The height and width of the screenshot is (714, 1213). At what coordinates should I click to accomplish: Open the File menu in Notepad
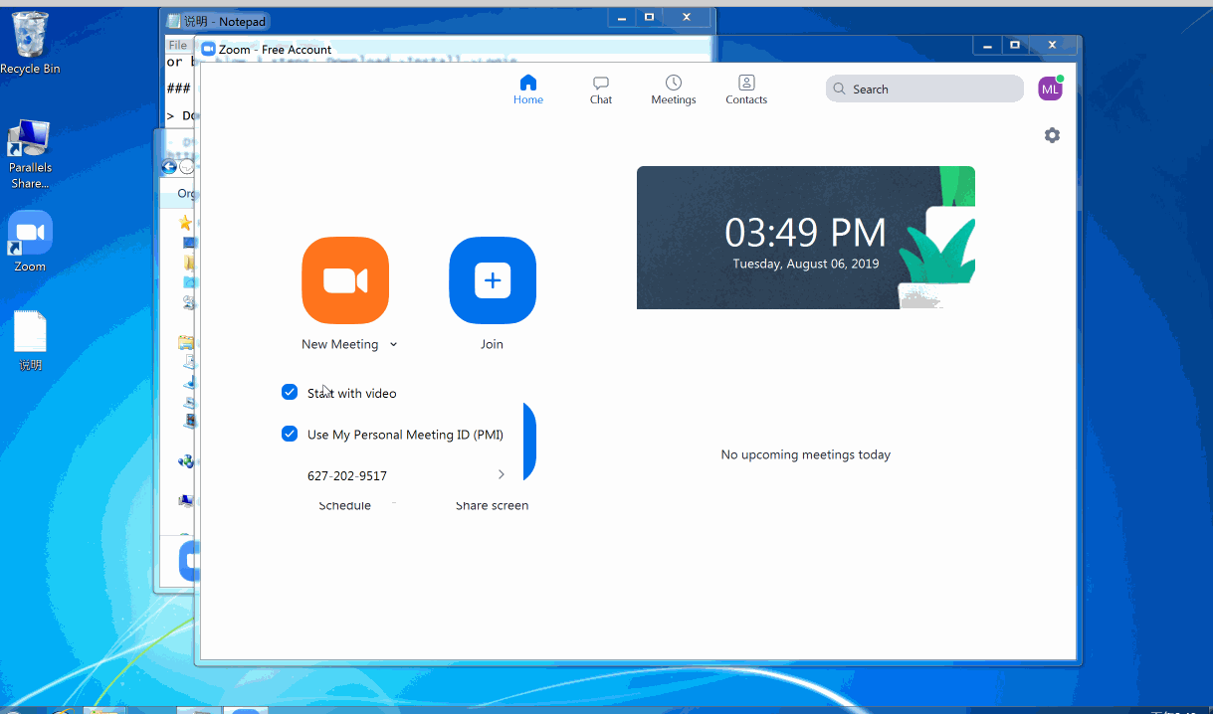click(x=177, y=45)
